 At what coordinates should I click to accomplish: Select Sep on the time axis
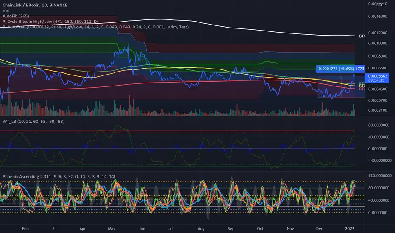(231, 229)
